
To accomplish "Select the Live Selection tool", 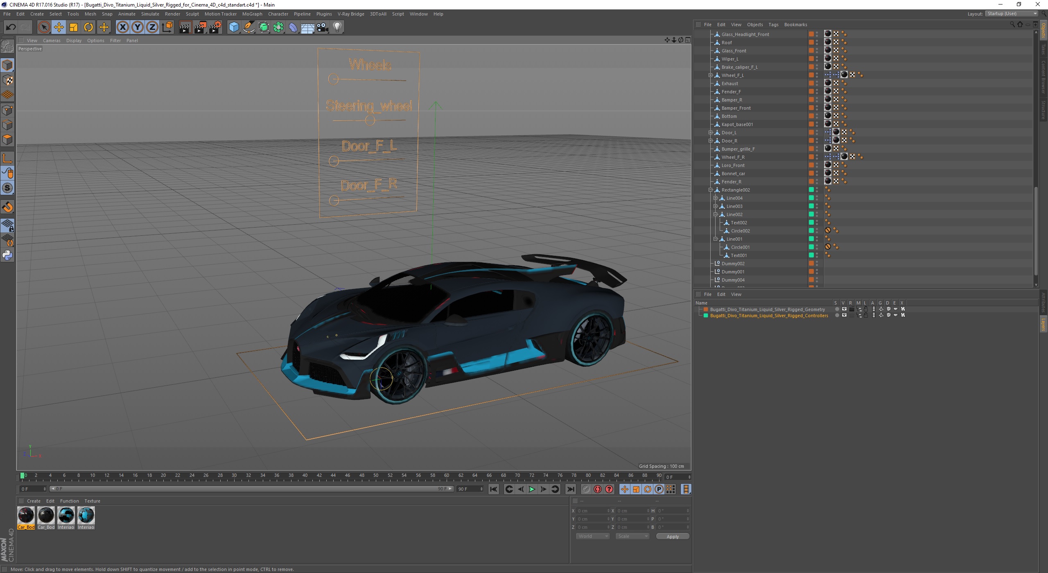I will [x=44, y=27].
